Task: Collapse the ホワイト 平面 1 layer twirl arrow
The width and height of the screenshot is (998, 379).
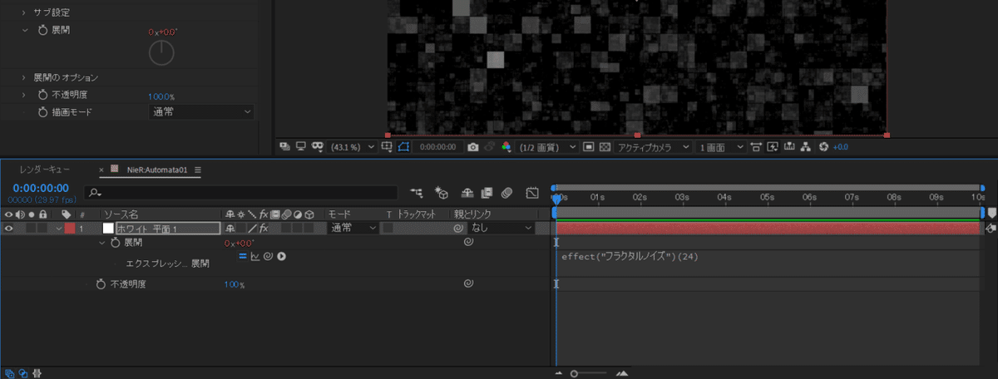Action: pyautogui.click(x=58, y=228)
